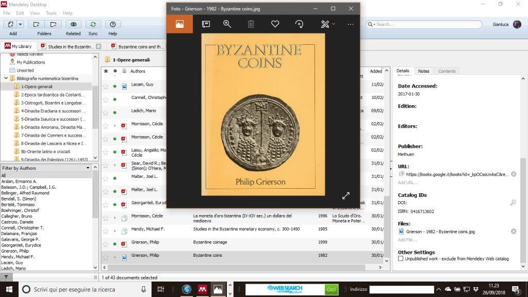Switch to the Notes tab in details panel
The image size is (528, 297).
click(423, 71)
